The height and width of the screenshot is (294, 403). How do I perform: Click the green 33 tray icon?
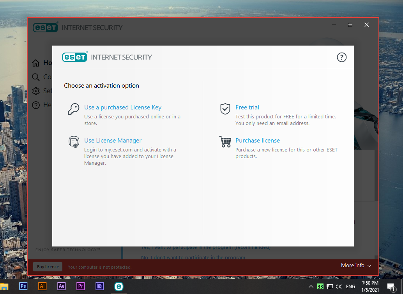[320, 287]
